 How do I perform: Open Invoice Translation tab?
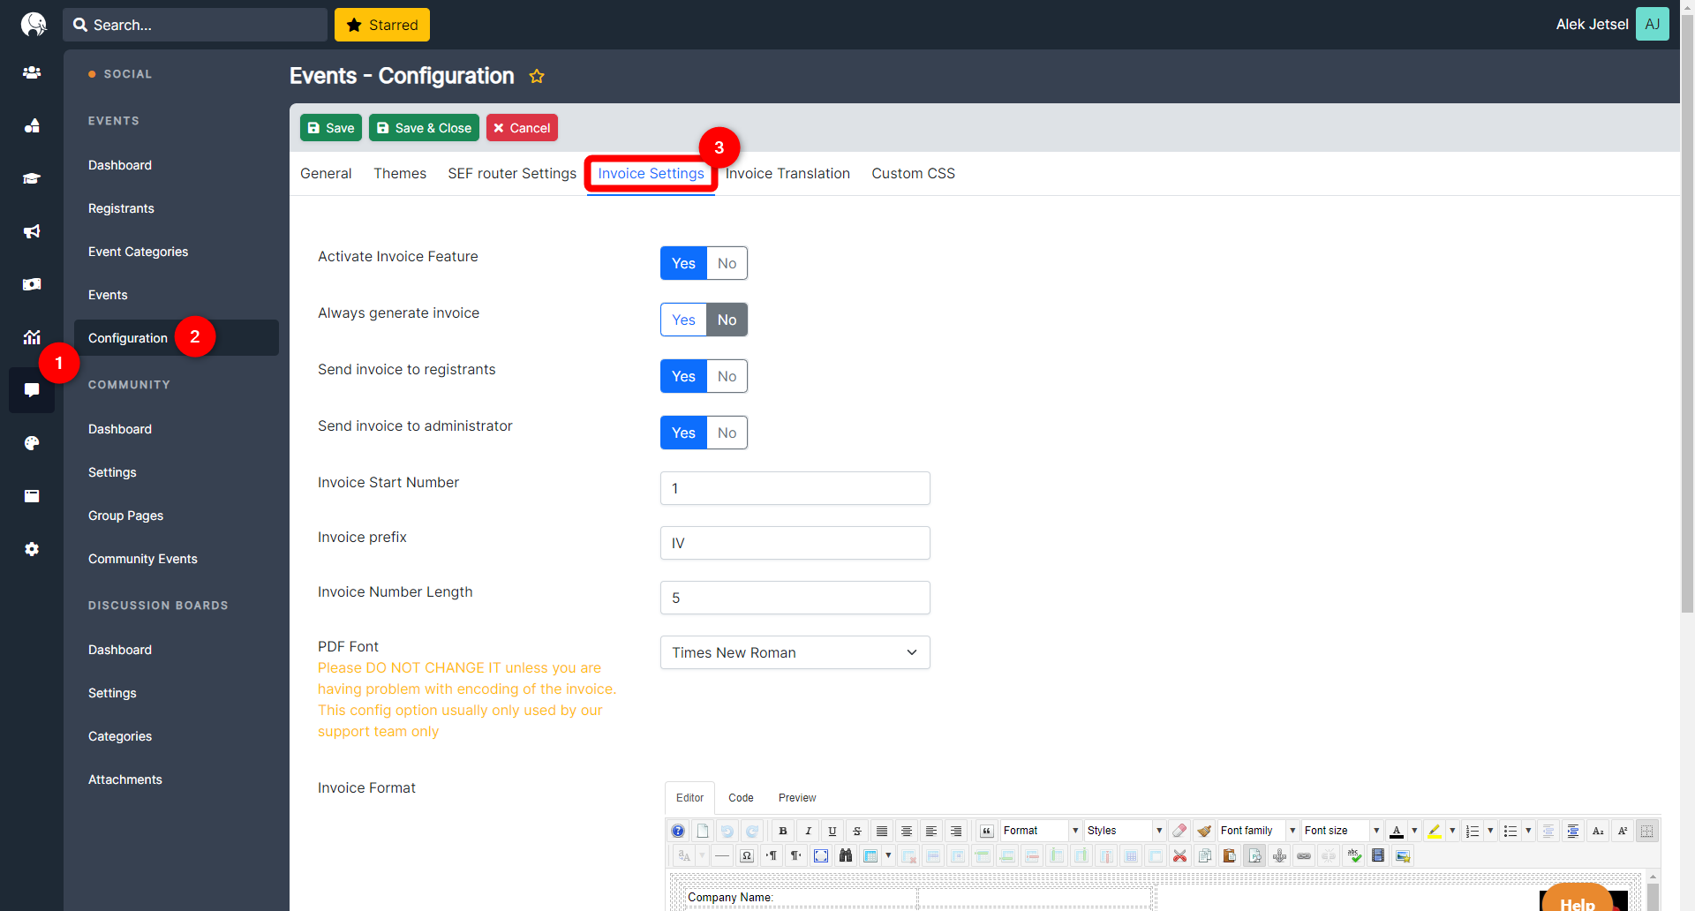click(787, 173)
